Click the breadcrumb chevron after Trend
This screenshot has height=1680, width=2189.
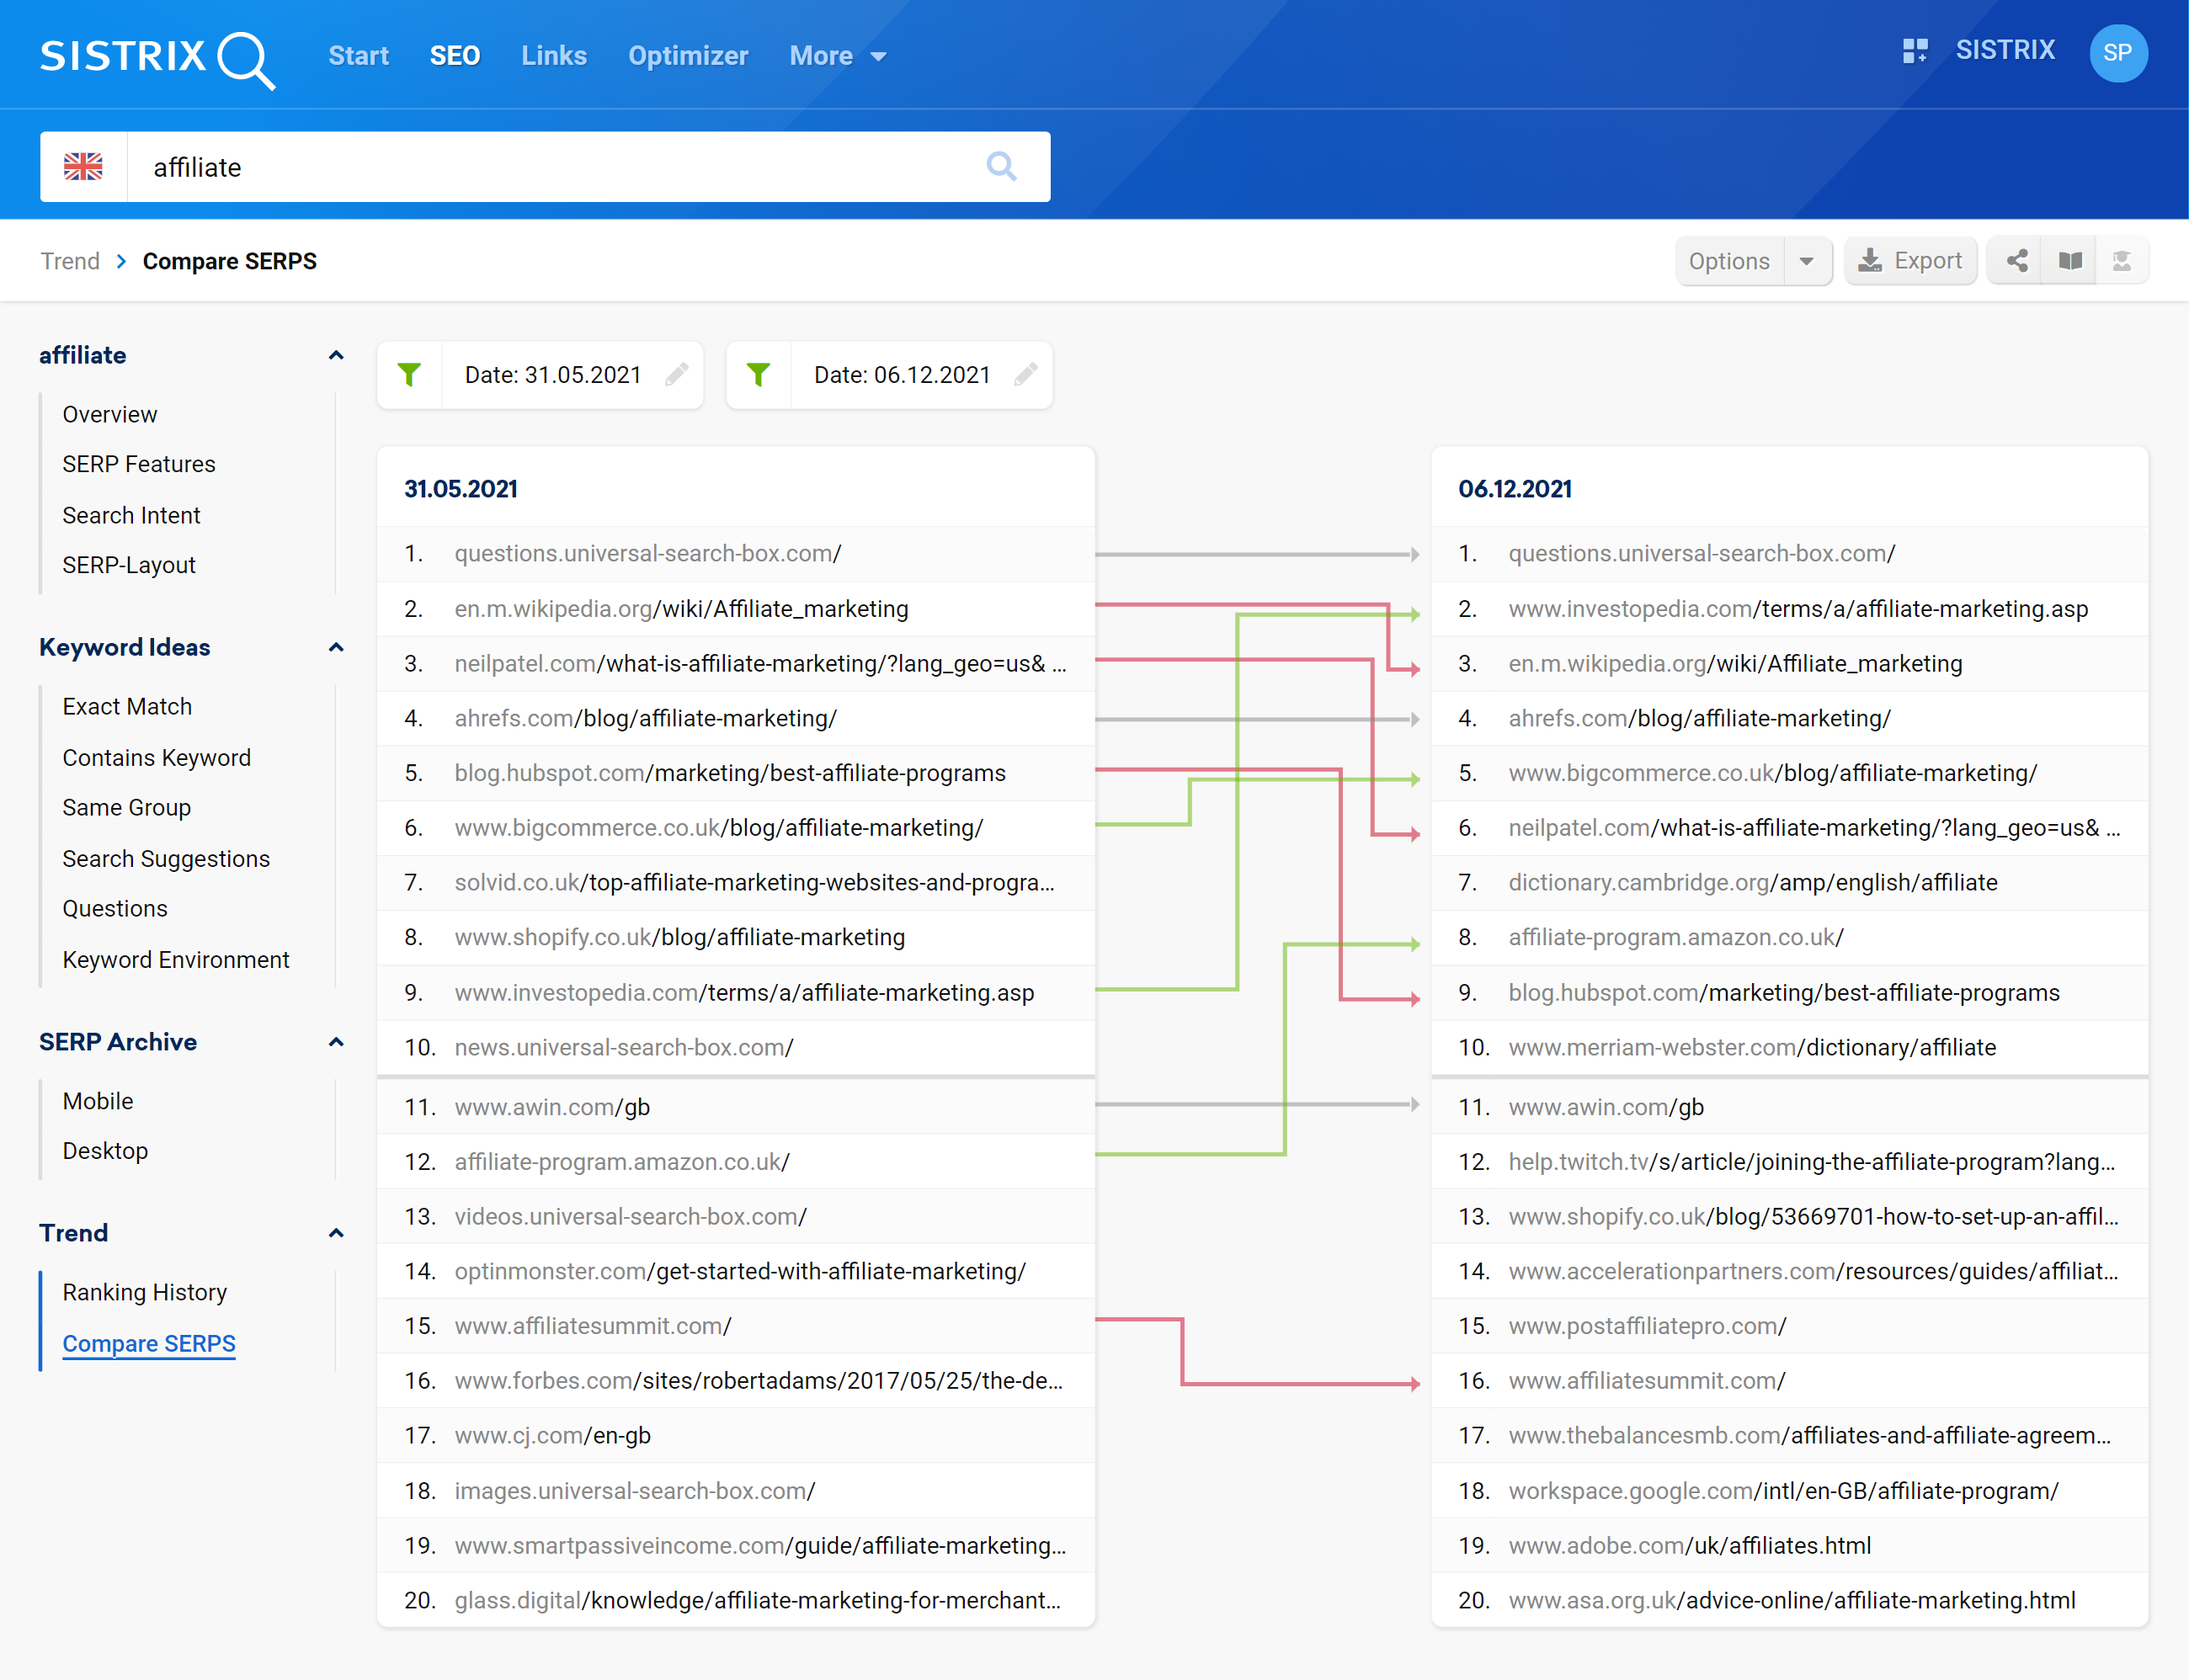121,261
